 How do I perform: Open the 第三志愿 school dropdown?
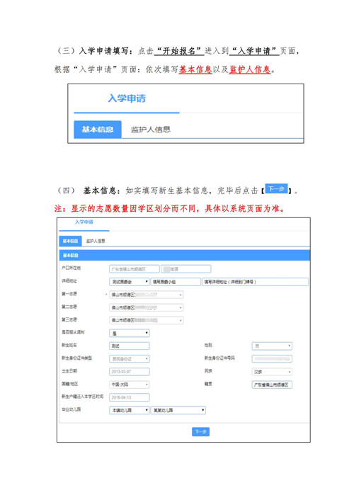point(147,320)
